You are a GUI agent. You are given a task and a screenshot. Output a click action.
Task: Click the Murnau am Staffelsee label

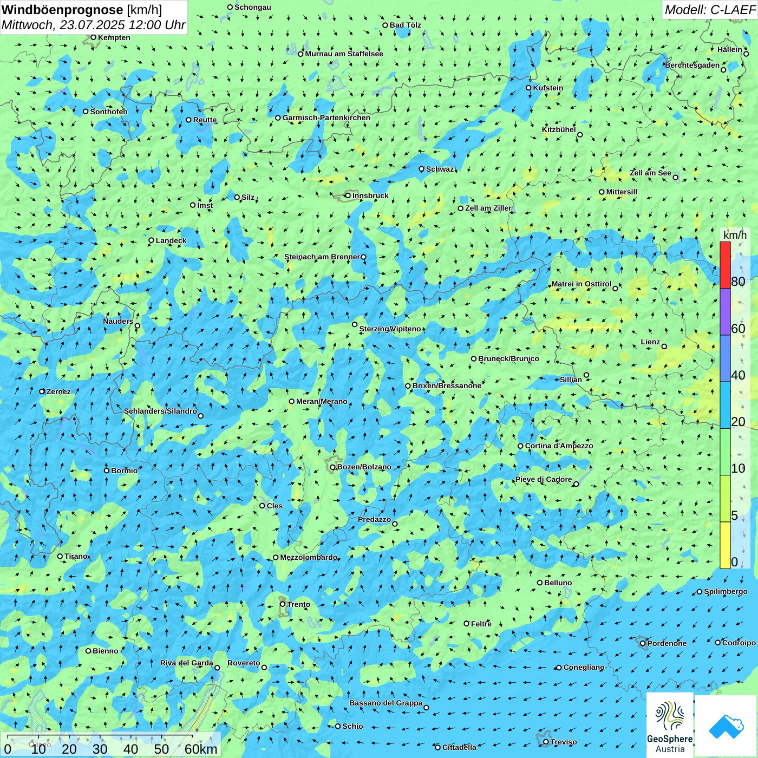[344, 54]
